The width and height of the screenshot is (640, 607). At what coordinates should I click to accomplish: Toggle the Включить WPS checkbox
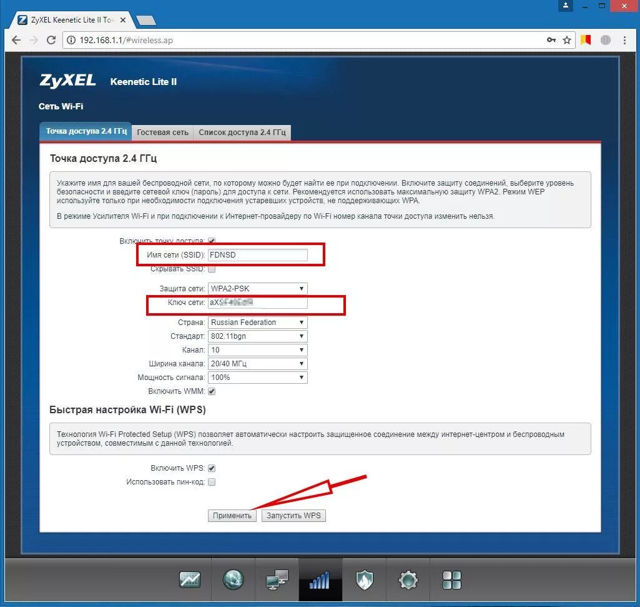212,468
